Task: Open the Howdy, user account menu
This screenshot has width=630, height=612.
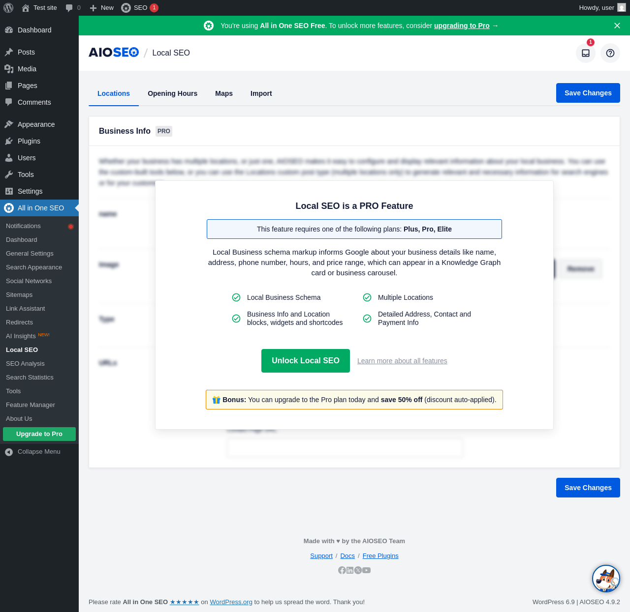Action: click(602, 8)
